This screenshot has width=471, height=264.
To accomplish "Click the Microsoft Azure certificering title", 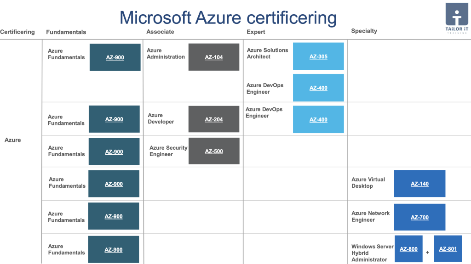I will pyautogui.click(x=228, y=17).
